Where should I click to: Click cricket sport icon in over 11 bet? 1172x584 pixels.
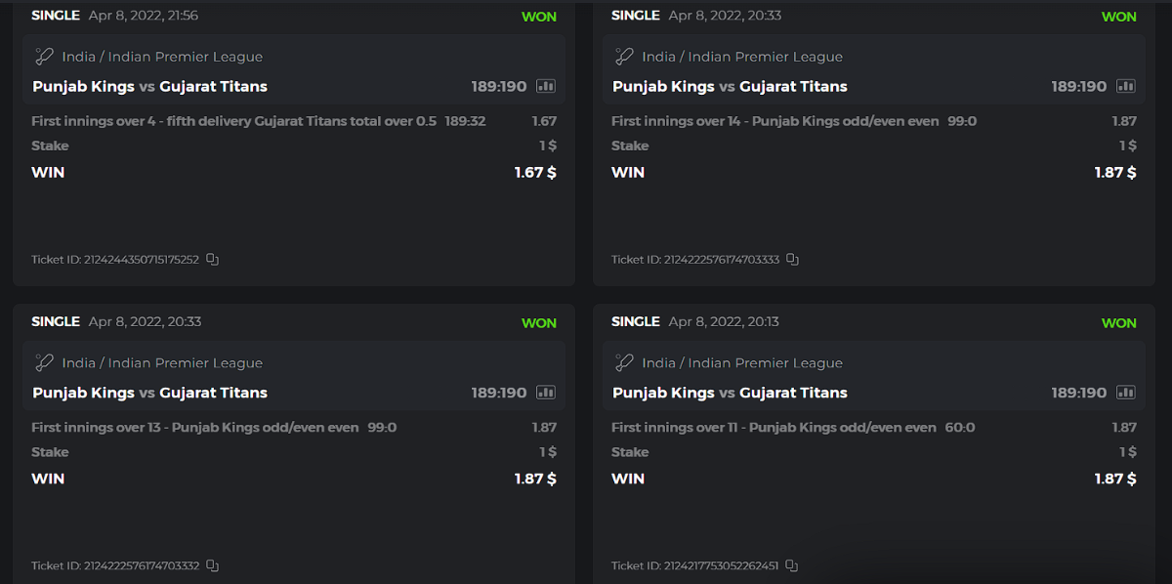tap(624, 363)
